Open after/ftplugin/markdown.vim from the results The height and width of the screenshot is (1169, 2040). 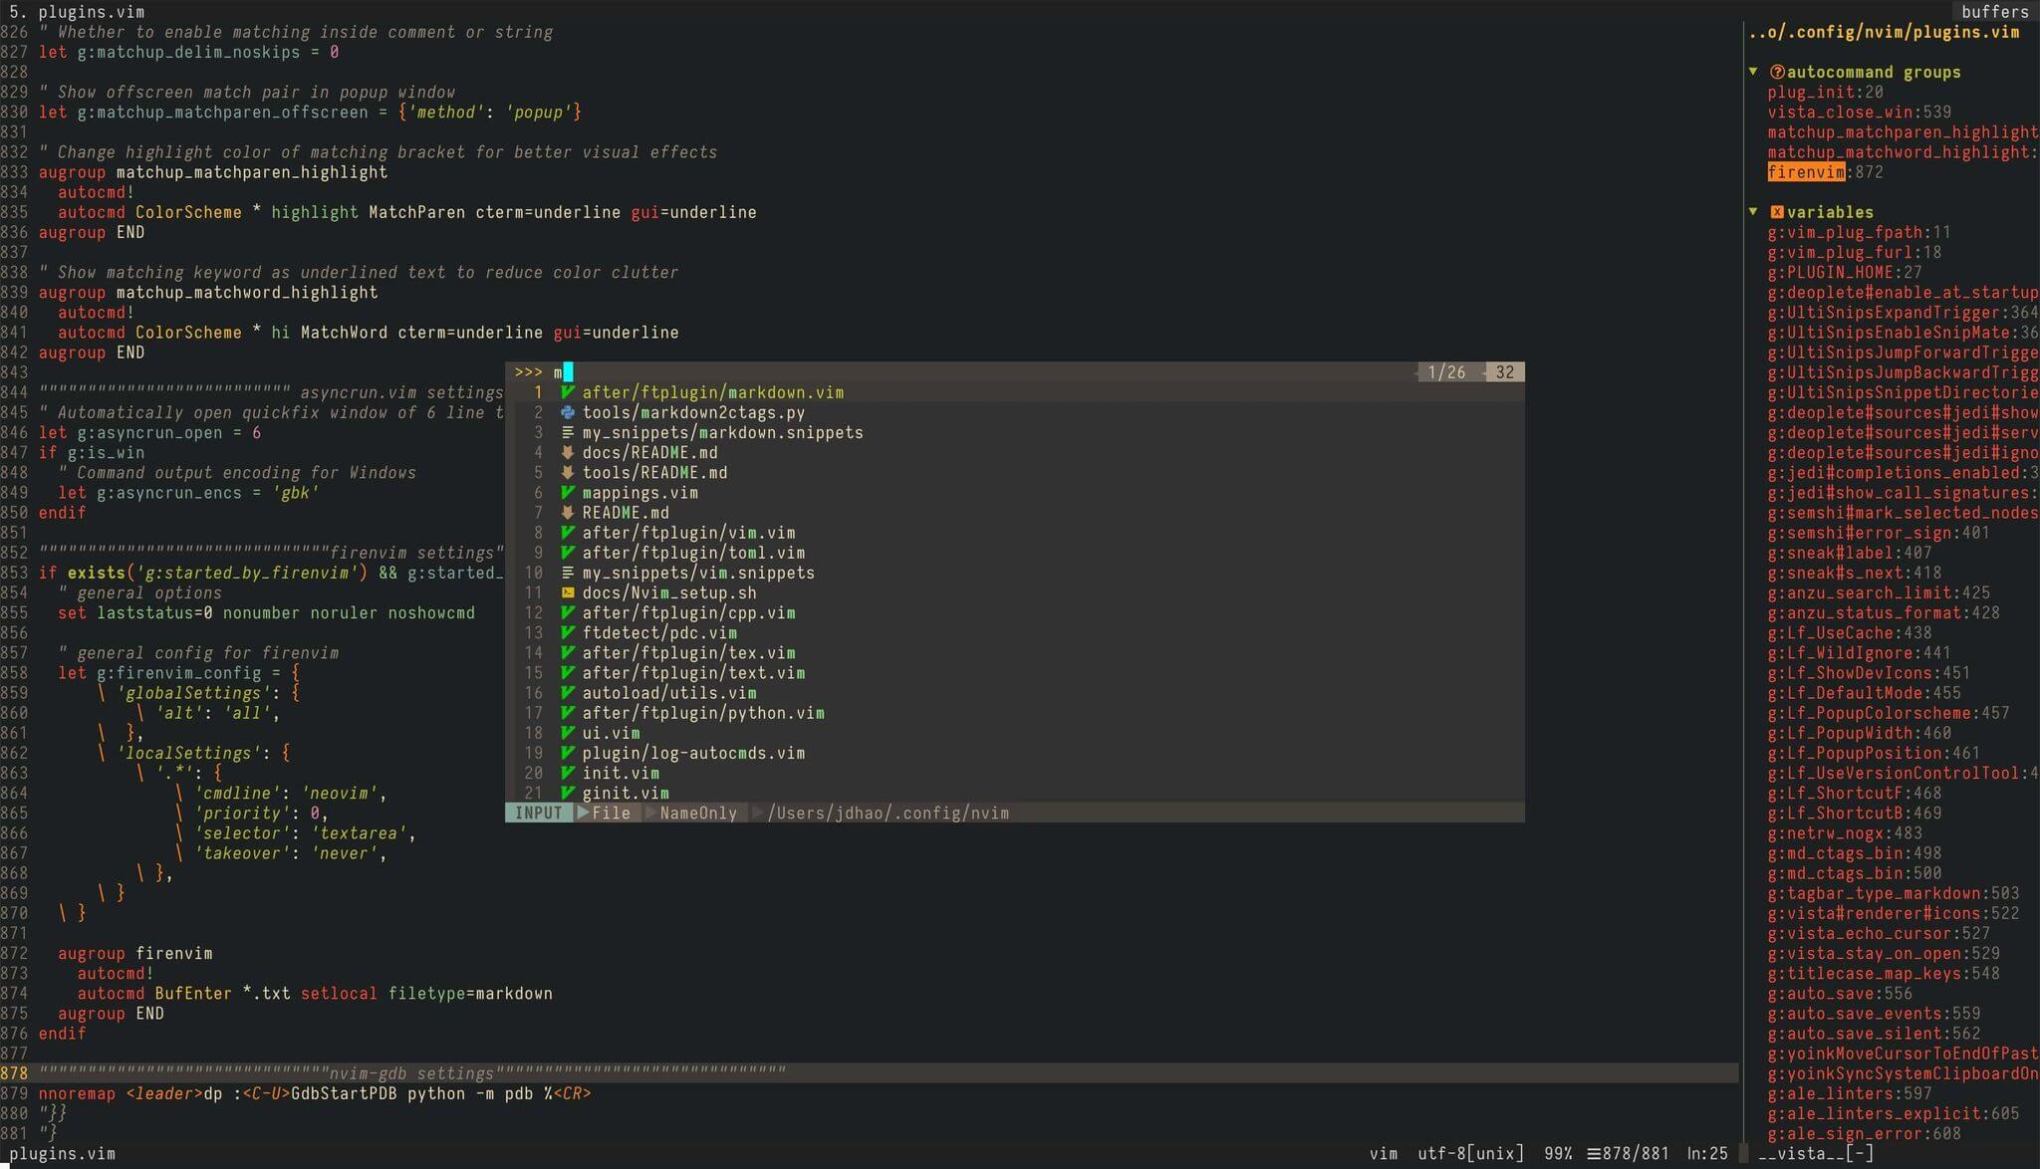tap(712, 392)
